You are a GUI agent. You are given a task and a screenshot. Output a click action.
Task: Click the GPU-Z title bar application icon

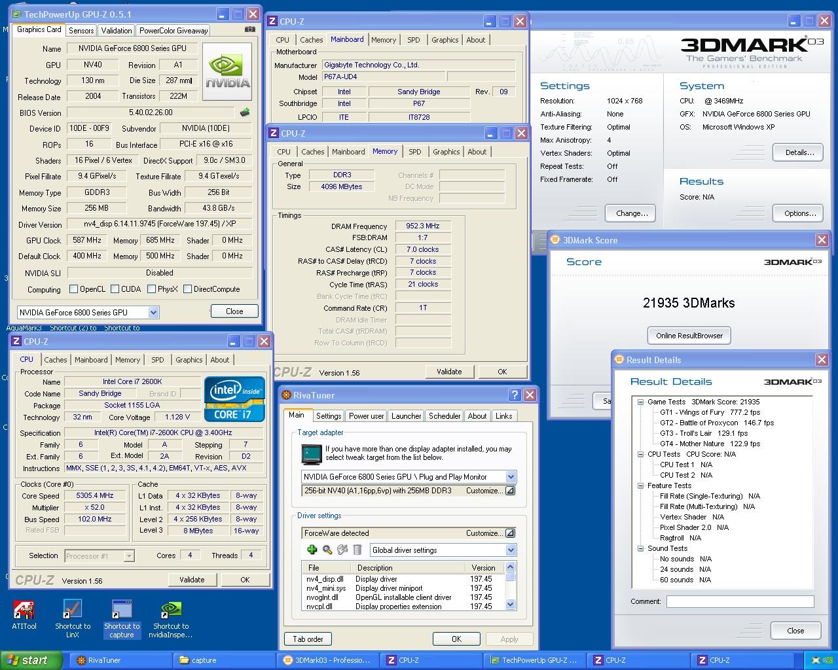click(16, 14)
